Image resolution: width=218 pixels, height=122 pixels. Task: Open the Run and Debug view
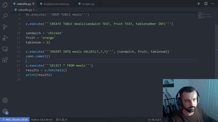pyautogui.click(x=5, y=38)
